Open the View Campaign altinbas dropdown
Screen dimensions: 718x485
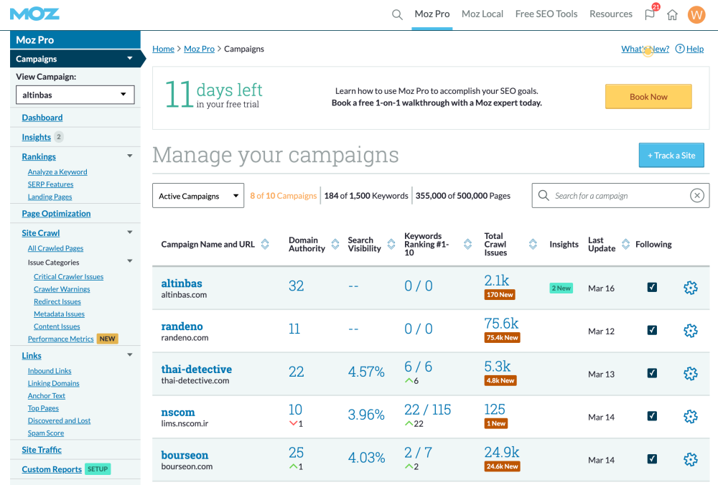pyautogui.click(x=75, y=95)
